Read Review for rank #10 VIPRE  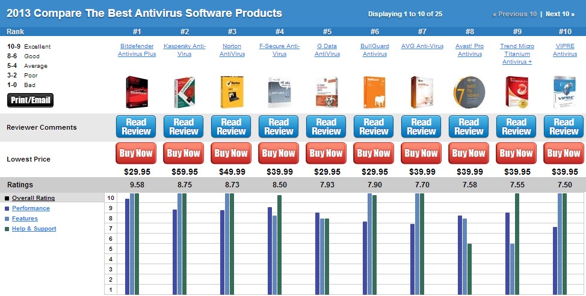(x=564, y=127)
